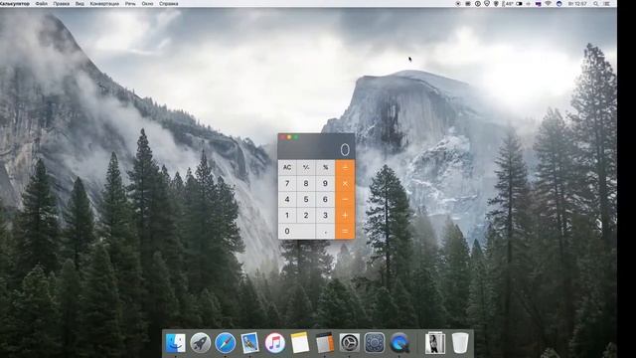The image size is (636, 358).
Task: Open the Вид menu
Action: 79,4
